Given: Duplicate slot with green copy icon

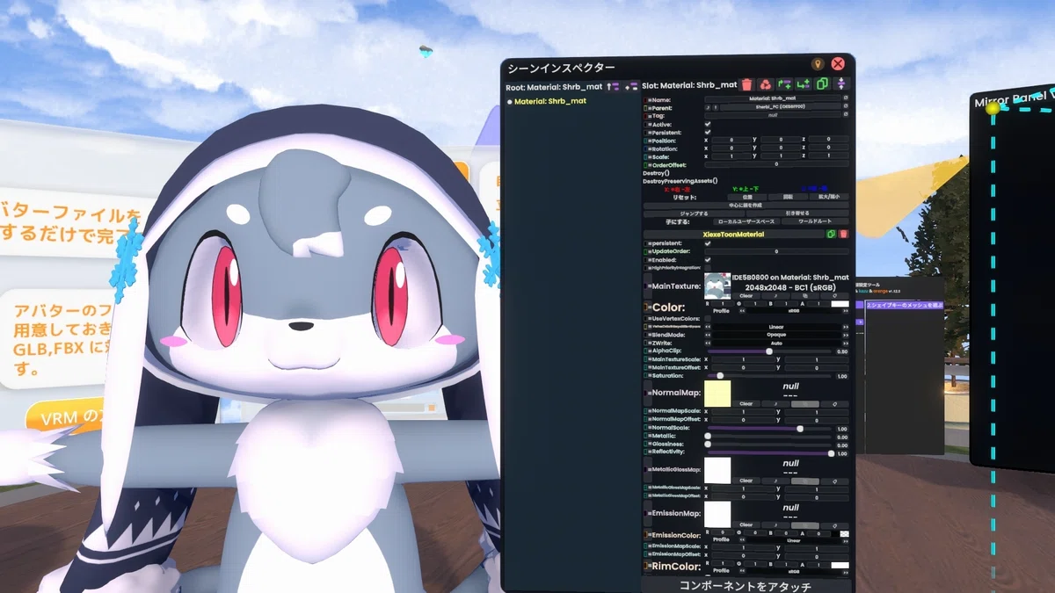Looking at the screenshot, I should pyautogui.click(x=823, y=85).
